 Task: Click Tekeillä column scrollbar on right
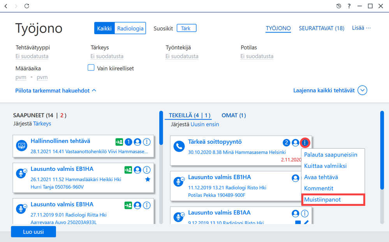pyautogui.click(x=382, y=150)
